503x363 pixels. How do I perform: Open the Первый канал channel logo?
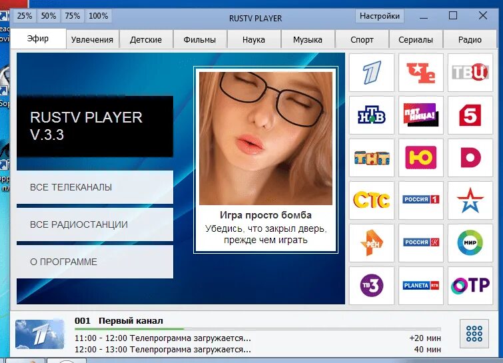(372, 73)
